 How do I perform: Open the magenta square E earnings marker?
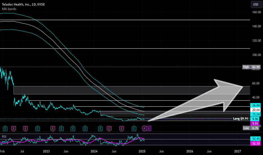click(x=149, y=129)
